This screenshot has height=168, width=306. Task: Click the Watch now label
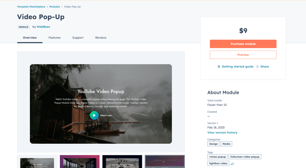[106, 115]
